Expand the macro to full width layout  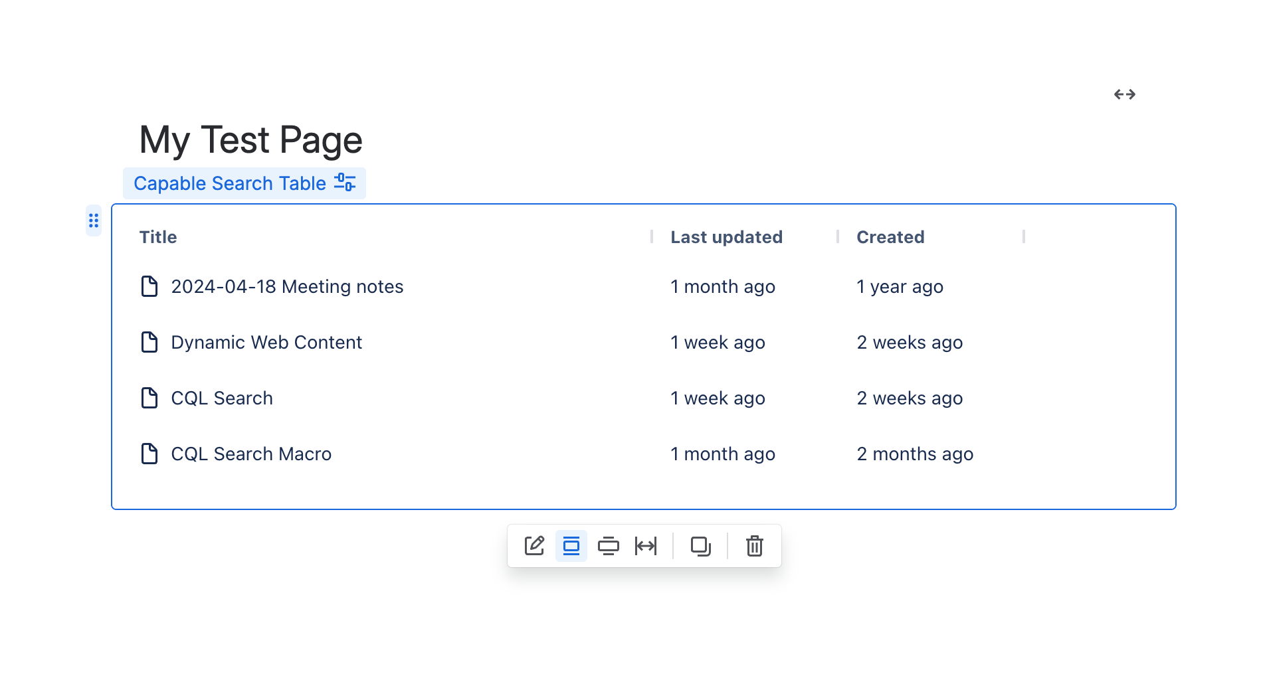click(x=646, y=546)
